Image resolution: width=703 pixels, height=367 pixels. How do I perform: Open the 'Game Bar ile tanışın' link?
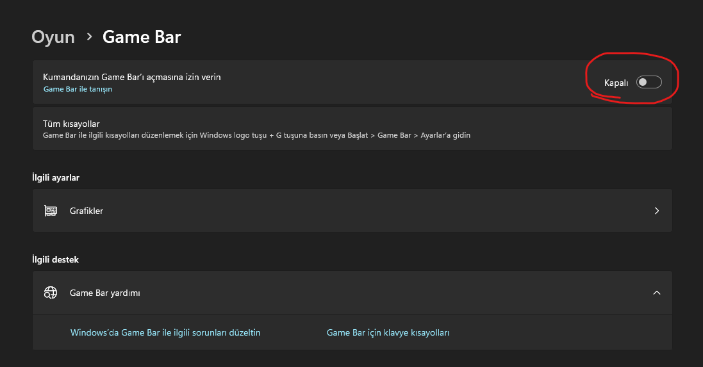pos(78,89)
